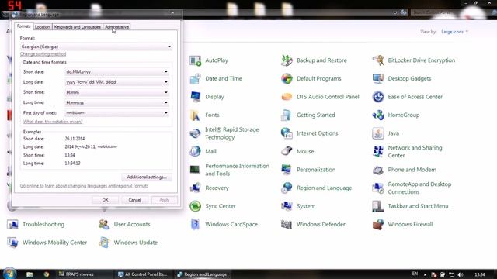497x279 pixels.
Task: Select All Control Panel Items taskbar button
Action: coord(143,274)
